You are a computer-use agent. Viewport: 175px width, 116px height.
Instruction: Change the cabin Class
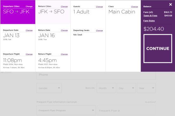click(135, 7)
